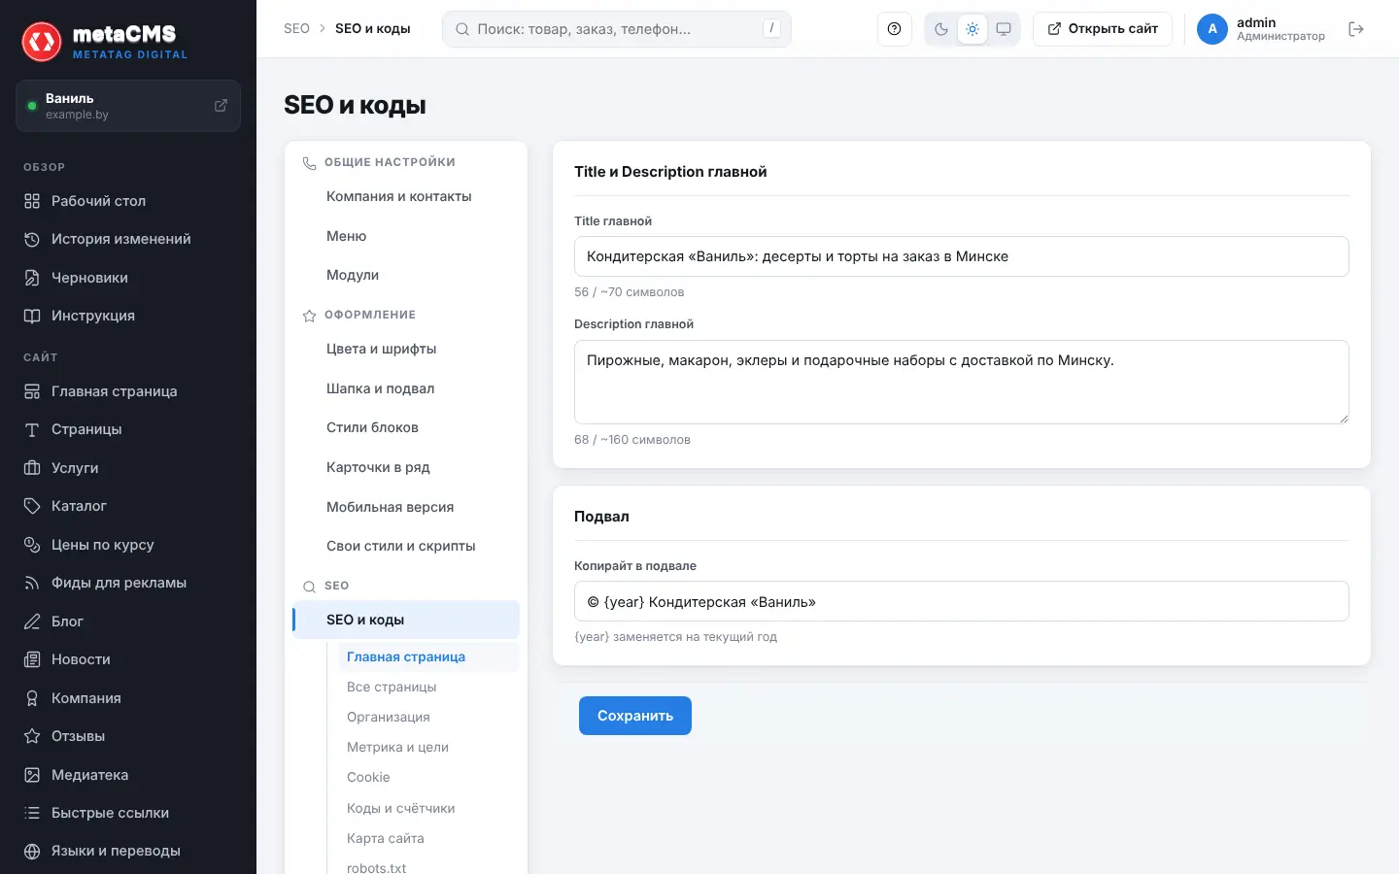Click the Медиатека image icon
1399x874 pixels.
pyautogui.click(x=32, y=775)
